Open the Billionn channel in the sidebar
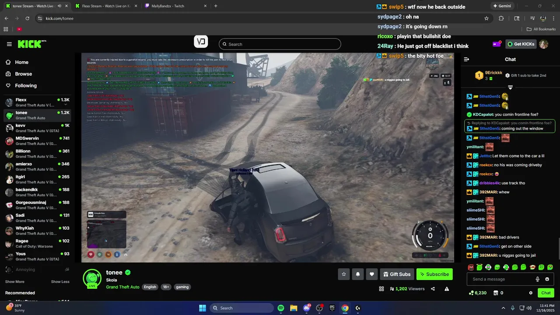Image resolution: width=560 pixels, height=315 pixels. (38, 154)
